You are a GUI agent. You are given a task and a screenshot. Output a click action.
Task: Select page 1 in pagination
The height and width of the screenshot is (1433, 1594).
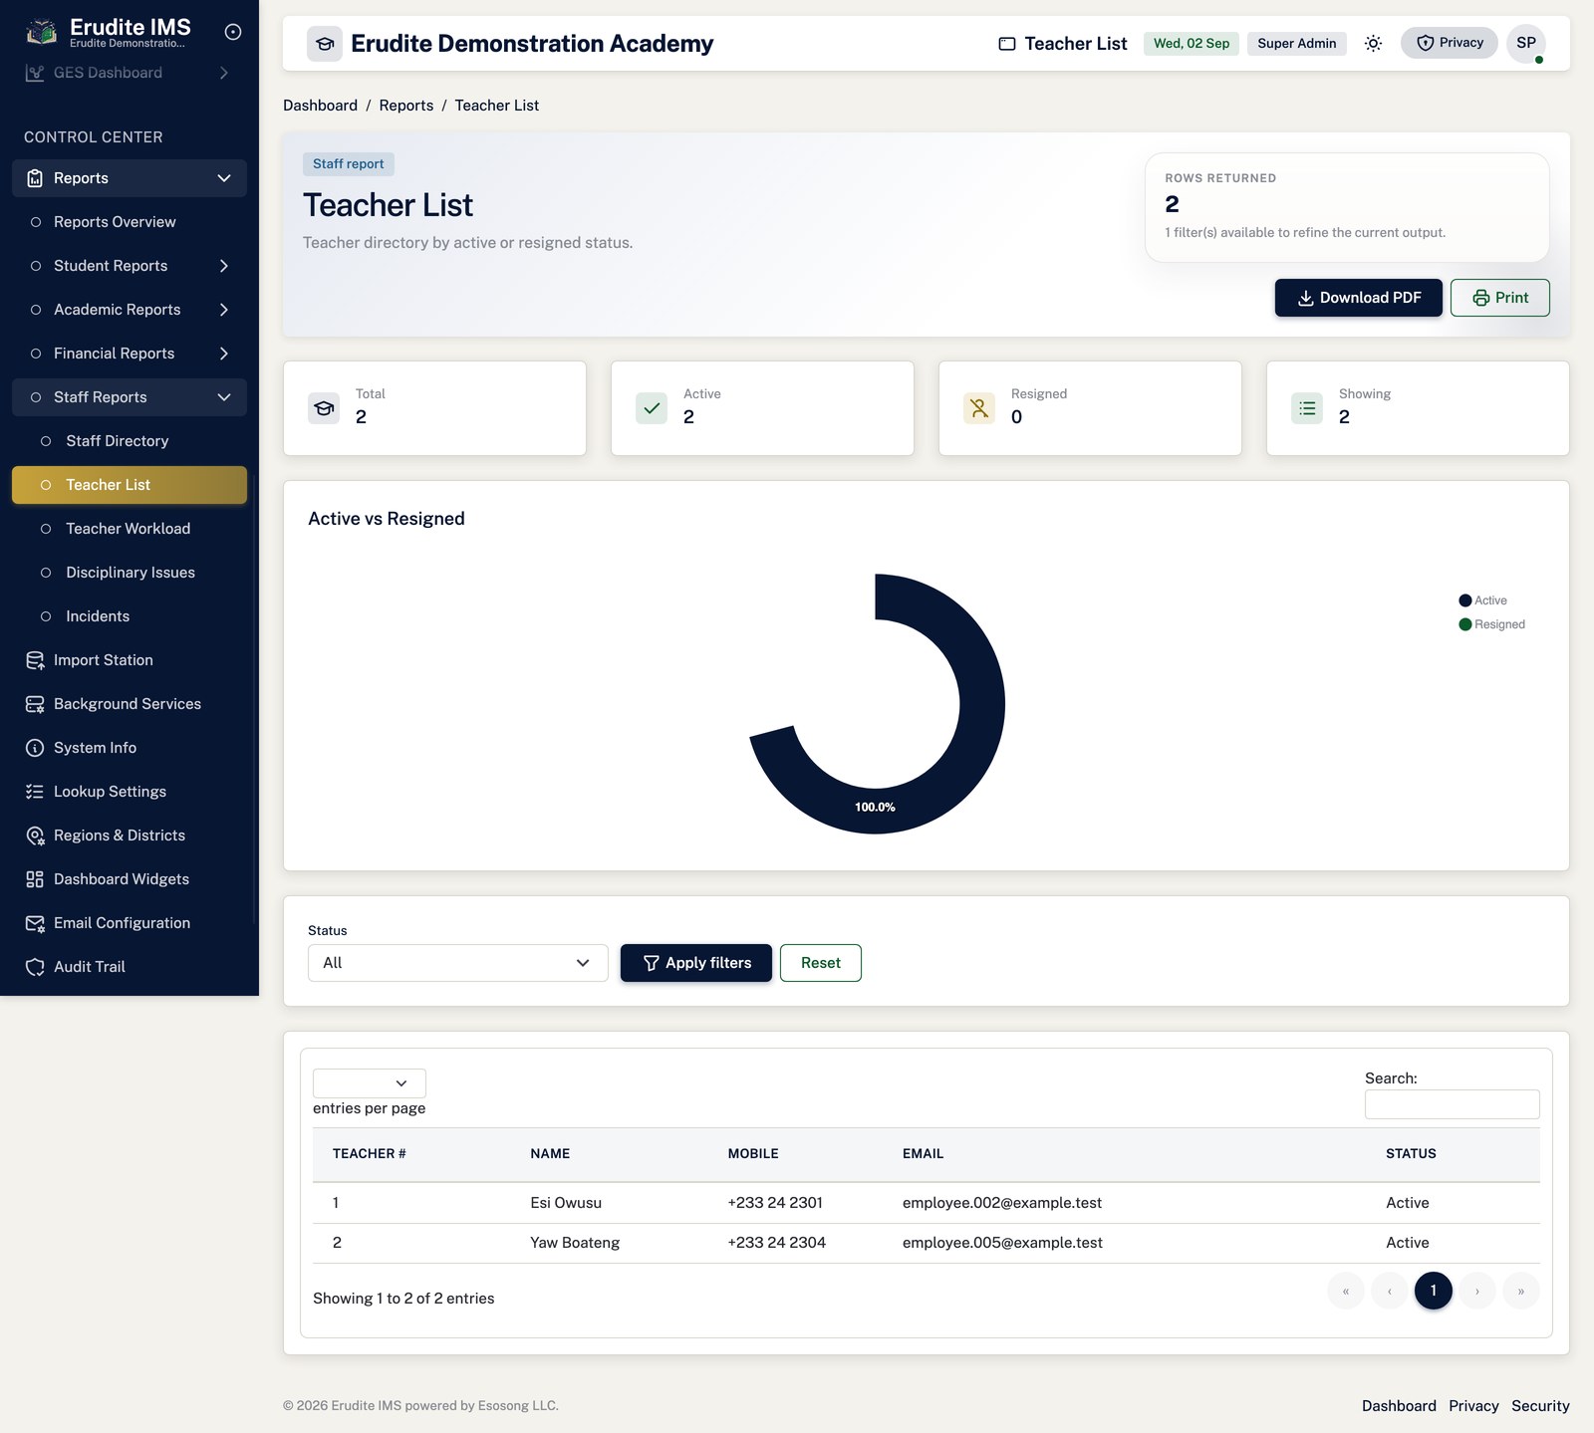click(x=1434, y=1291)
